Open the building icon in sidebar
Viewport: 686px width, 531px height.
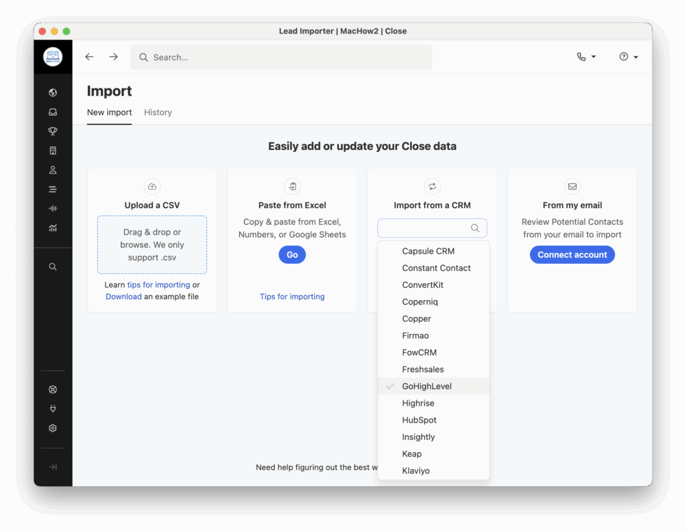[53, 151]
